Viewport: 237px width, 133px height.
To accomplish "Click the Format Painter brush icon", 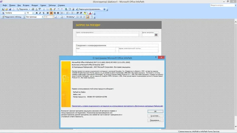I will coord(54,9).
